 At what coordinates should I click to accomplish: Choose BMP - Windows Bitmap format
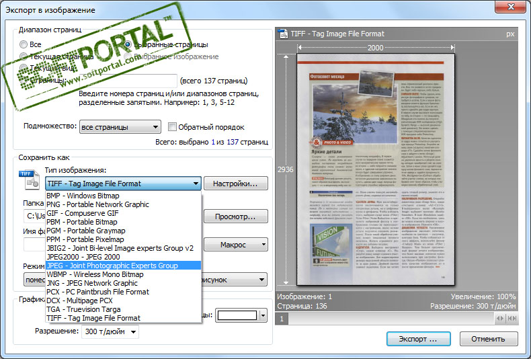click(x=123, y=196)
